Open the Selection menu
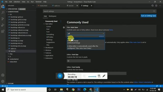The width and height of the screenshot is (163, 92). pos(17,2)
